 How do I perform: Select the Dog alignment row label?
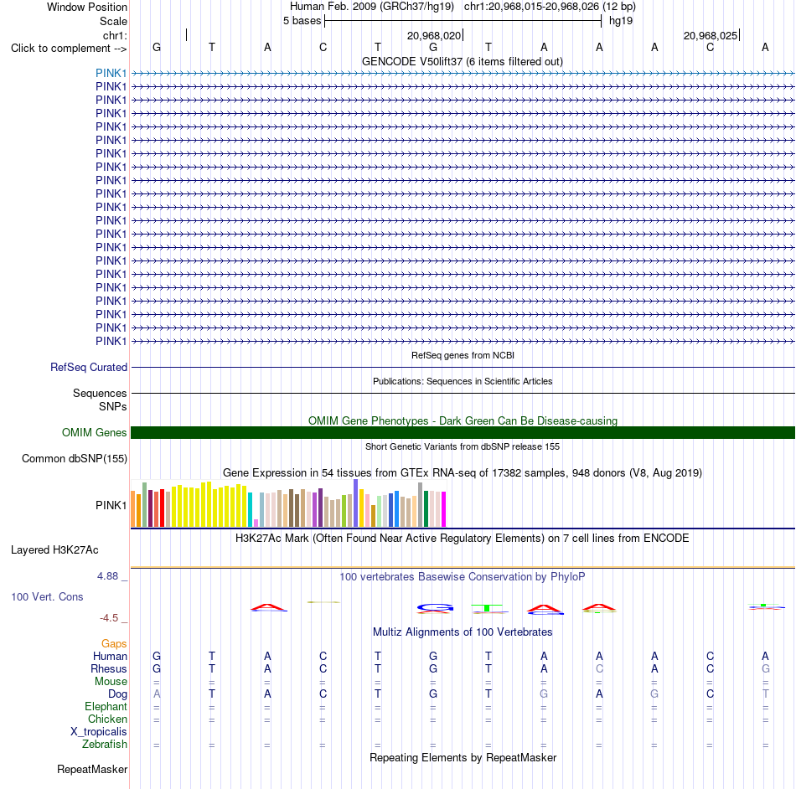[117, 694]
